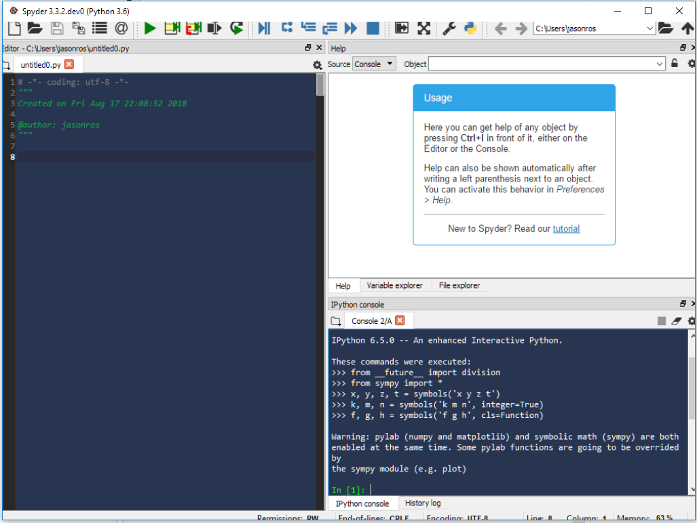Run cell and advance icon

coord(193,28)
